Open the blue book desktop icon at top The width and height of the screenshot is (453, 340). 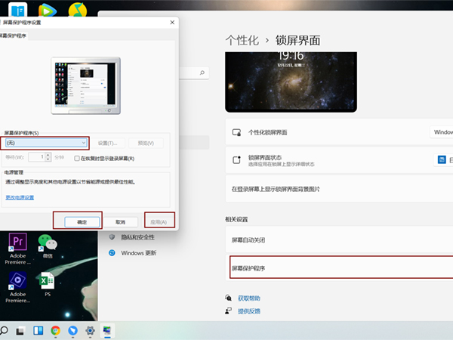(18, 10)
